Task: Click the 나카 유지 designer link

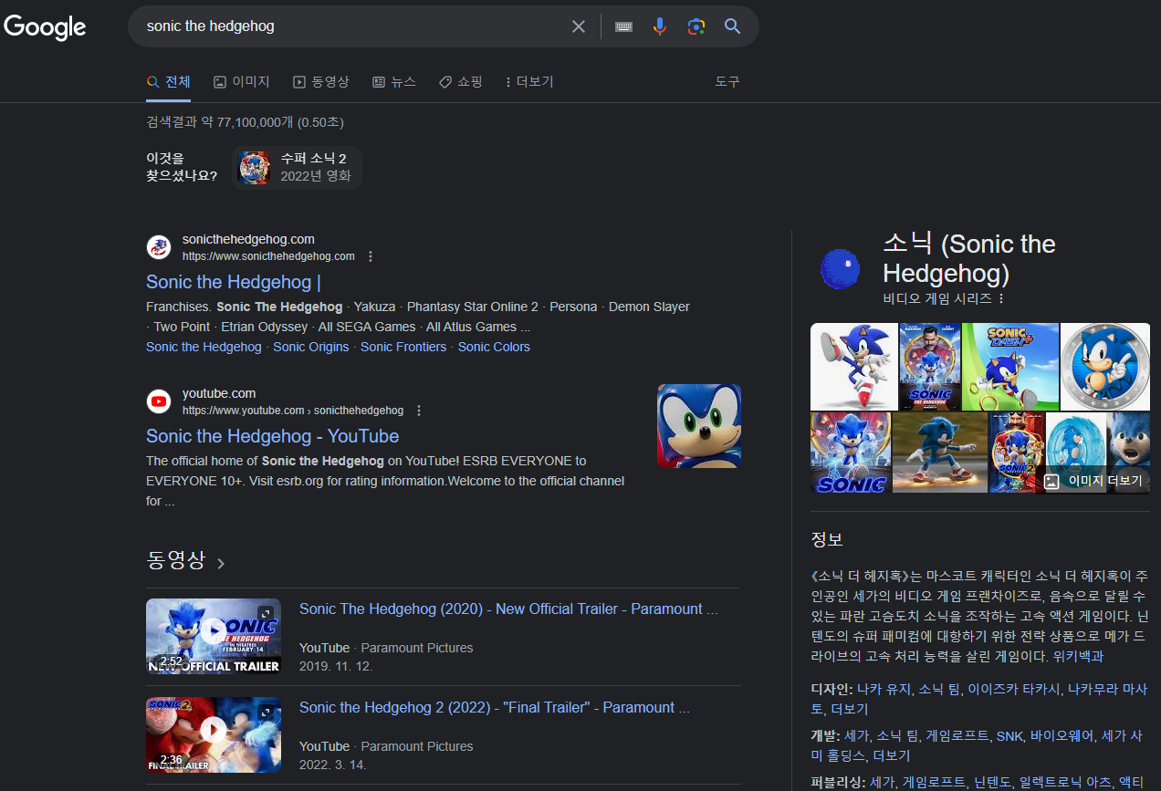Action: click(x=884, y=689)
